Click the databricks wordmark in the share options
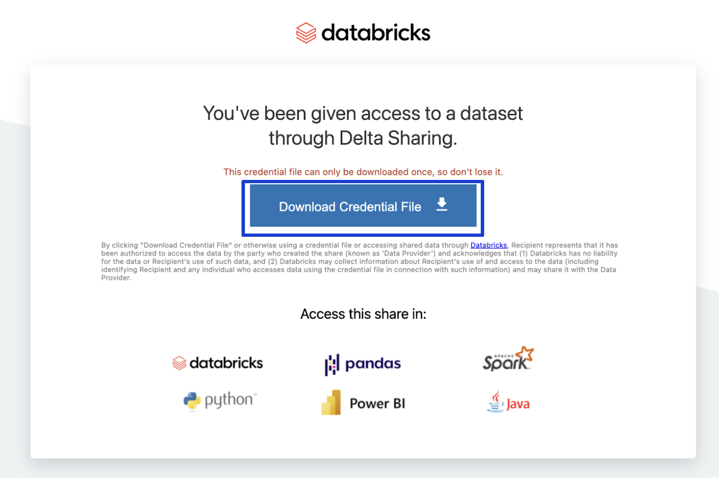This screenshot has height=487, width=719. pyautogui.click(x=226, y=363)
